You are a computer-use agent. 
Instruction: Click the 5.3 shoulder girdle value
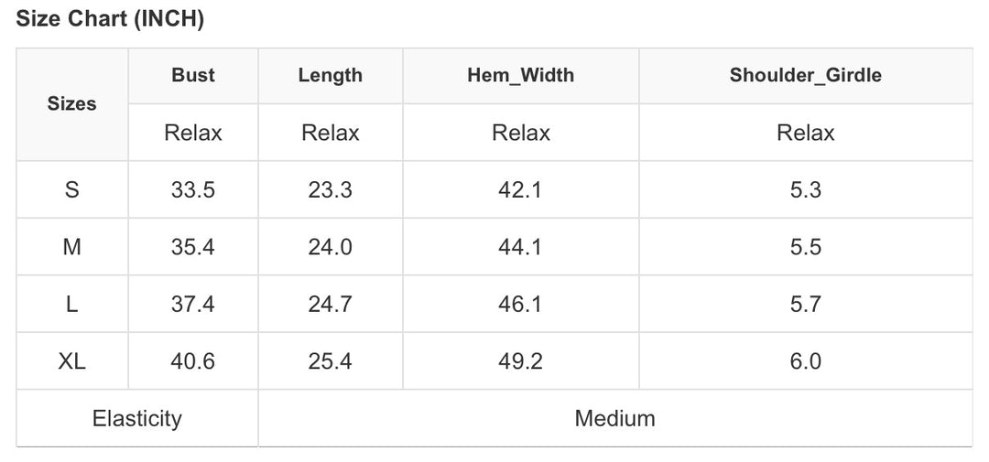tap(806, 189)
